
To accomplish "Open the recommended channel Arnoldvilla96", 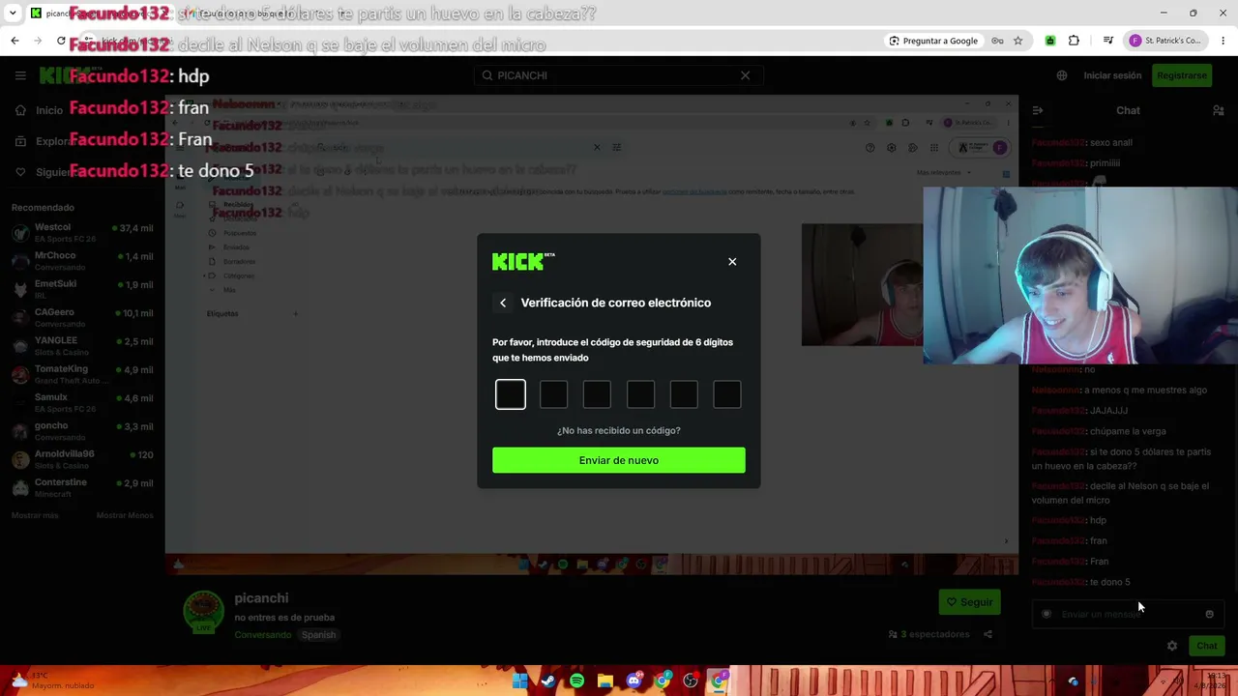I will point(82,458).
